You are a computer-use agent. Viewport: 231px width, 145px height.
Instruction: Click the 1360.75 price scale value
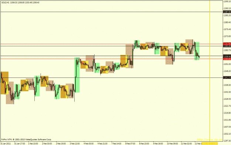[227, 50]
